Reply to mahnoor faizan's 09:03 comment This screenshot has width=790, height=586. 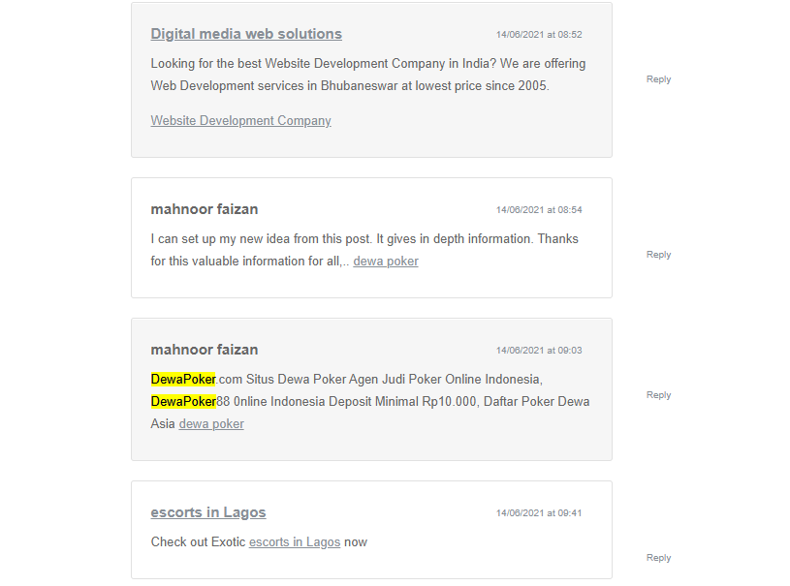click(658, 395)
